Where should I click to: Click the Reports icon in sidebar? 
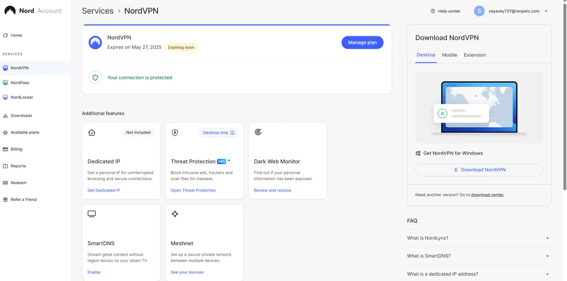(5, 166)
